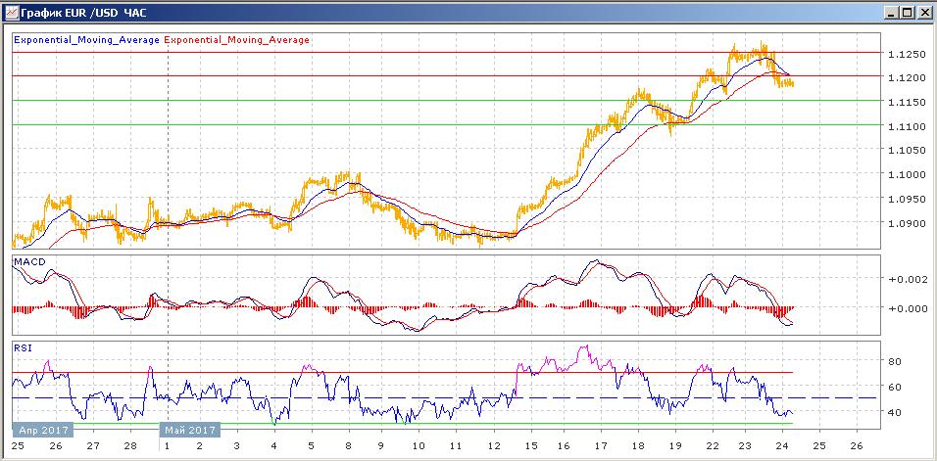Click the График EUR /USD ЧАС window title

click(x=83, y=13)
